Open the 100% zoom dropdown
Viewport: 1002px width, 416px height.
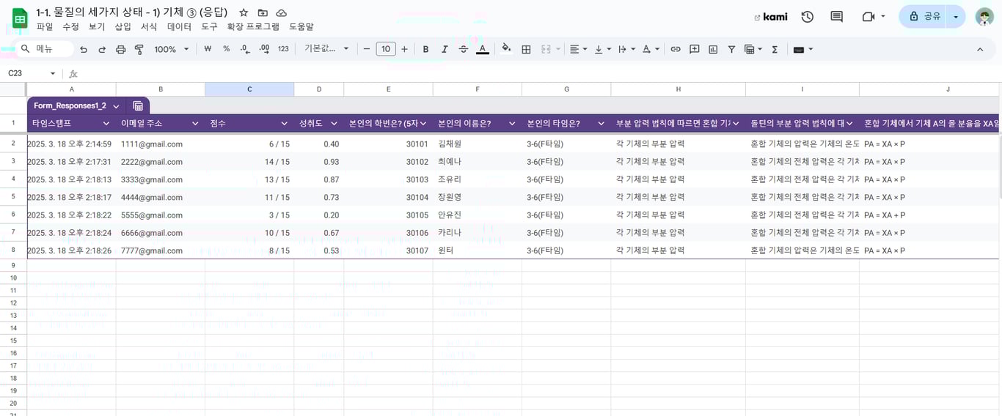[171, 49]
